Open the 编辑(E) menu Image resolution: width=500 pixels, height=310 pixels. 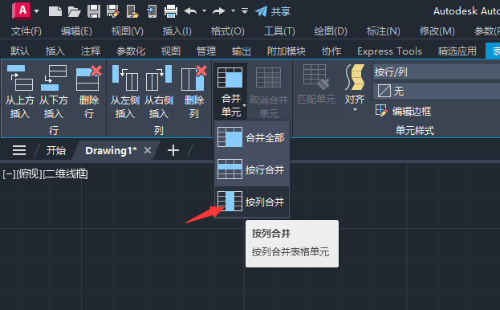[x=76, y=31]
